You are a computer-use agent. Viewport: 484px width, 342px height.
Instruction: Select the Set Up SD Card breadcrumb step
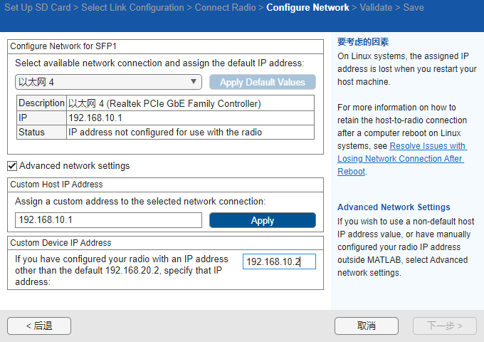[x=38, y=7]
